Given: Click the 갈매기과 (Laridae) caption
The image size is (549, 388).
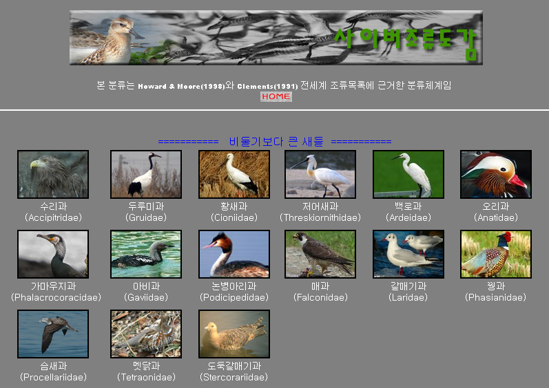Looking at the screenshot, I should pyautogui.click(x=408, y=292).
